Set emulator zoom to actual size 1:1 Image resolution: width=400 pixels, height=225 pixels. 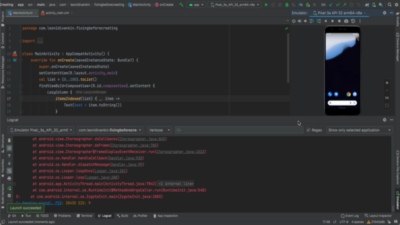coord(387,98)
